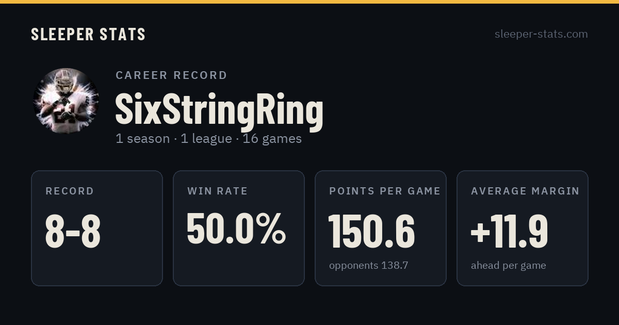
Task: Click the SixStringRing profile avatar
Action: click(66, 101)
